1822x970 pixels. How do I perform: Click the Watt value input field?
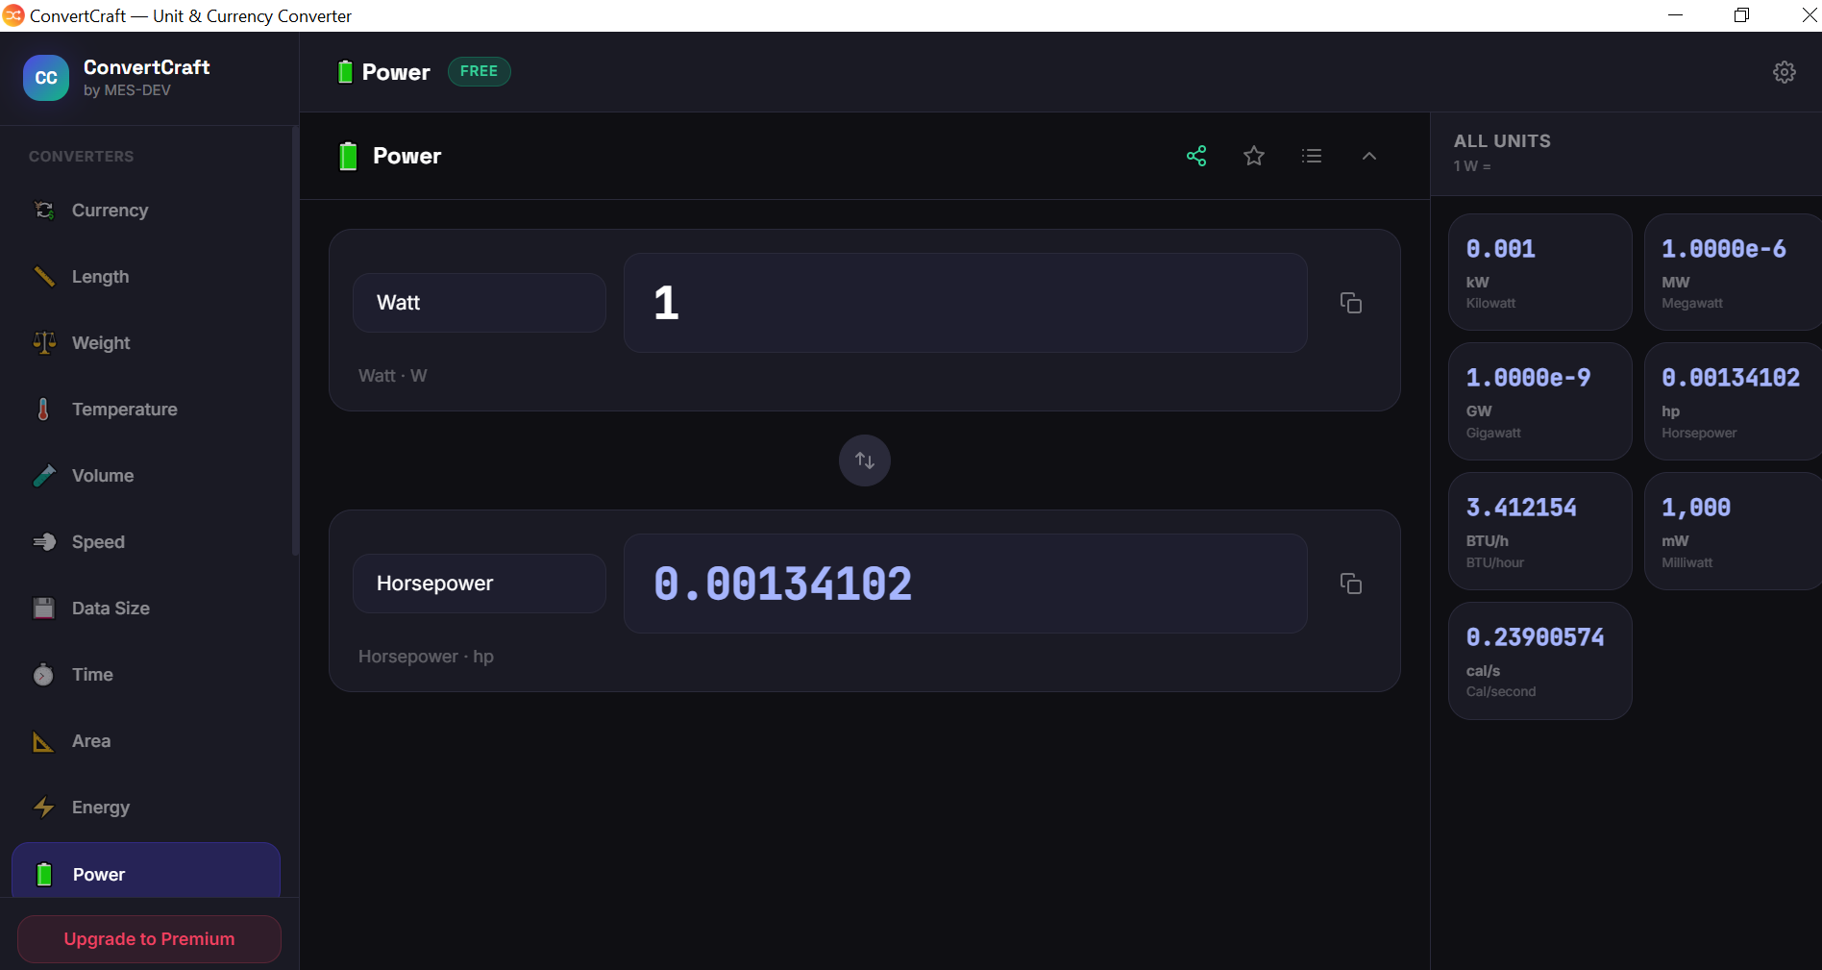pos(966,303)
